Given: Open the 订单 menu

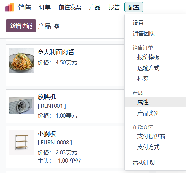Looking at the screenshot, I should pyautogui.click(x=45, y=7).
